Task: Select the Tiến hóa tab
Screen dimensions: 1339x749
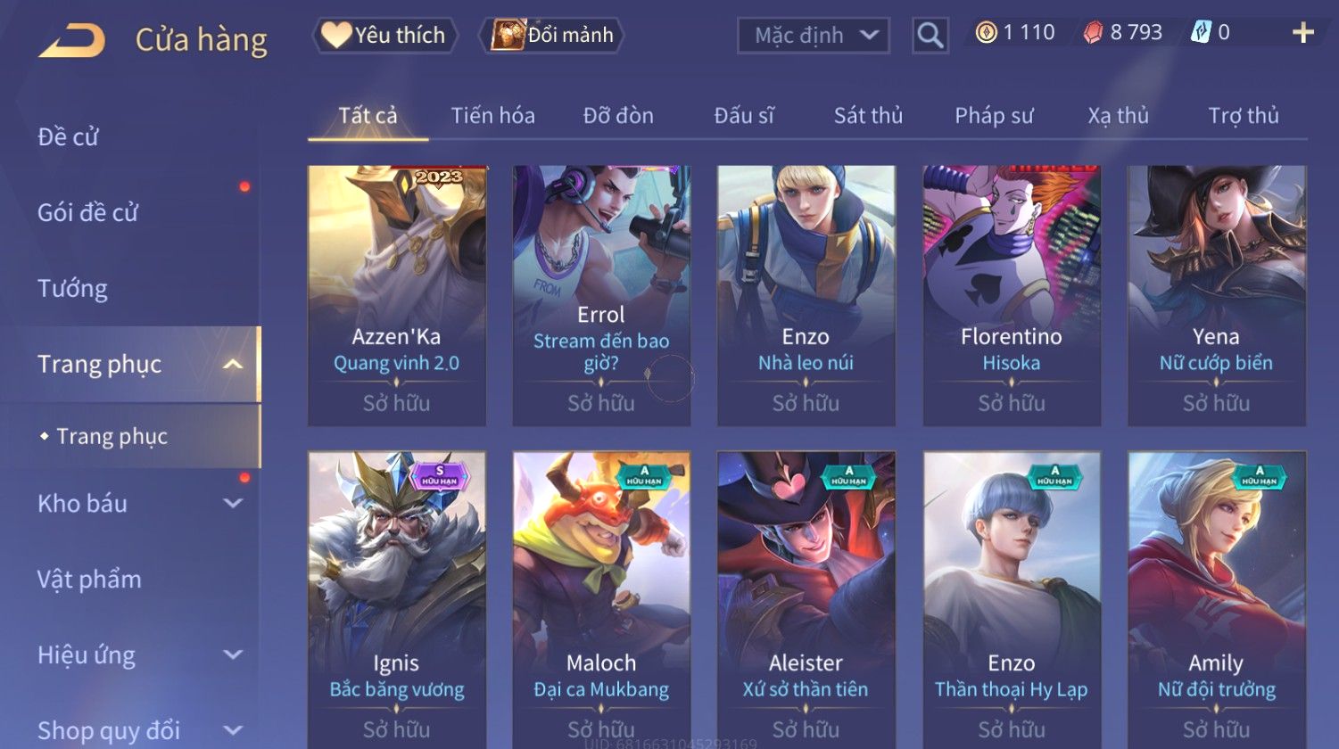Action: [x=492, y=116]
